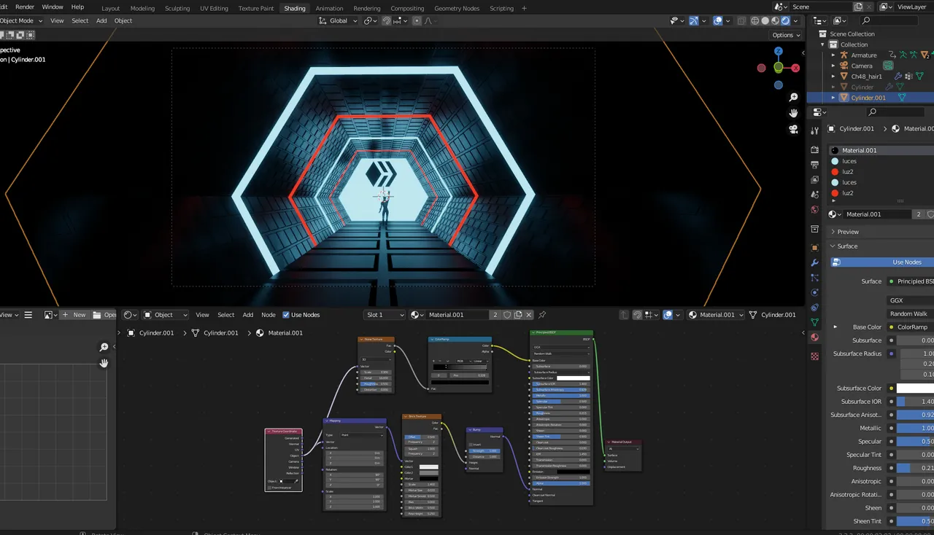Toggle the Use Nodes checkbox in node editor
Viewport: 934px width, 535px height.
(x=286, y=315)
